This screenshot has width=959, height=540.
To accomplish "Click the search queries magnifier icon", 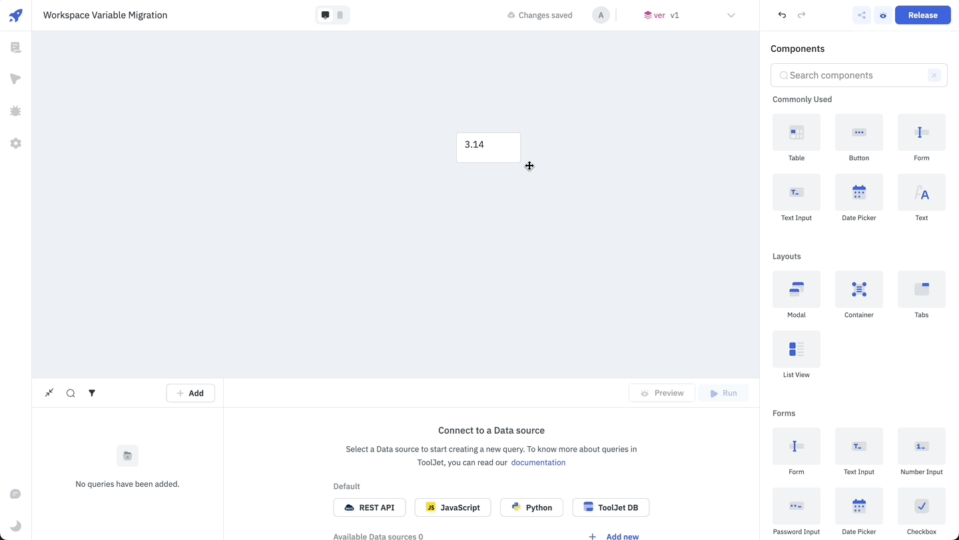I will [x=71, y=393].
